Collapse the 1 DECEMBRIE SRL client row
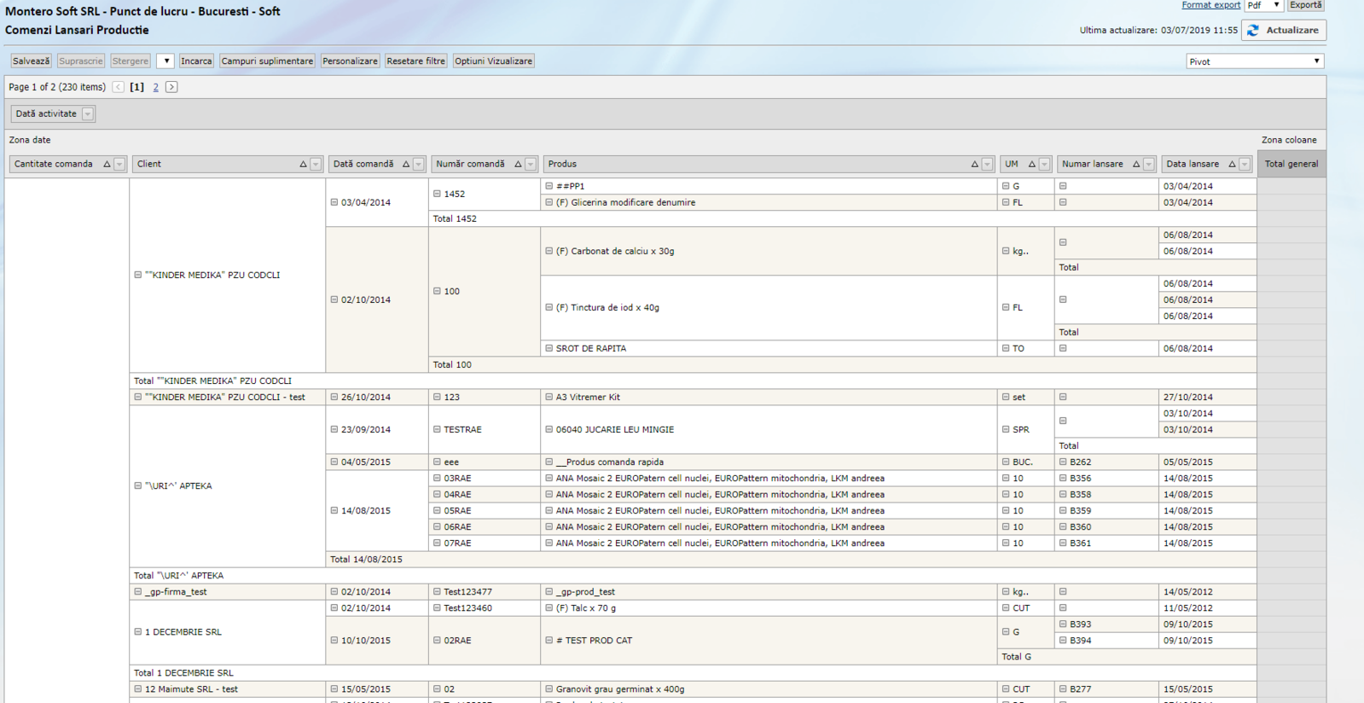Image resolution: width=1364 pixels, height=703 pixels. (x=138, y=632)
